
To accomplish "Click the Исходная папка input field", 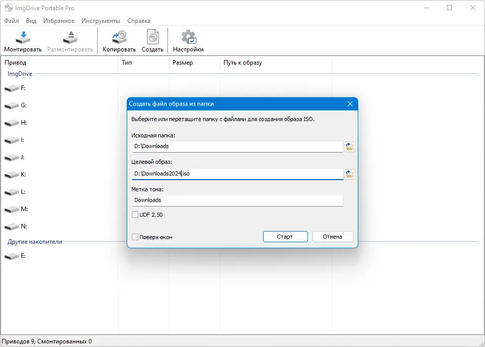I will (238, 147).
